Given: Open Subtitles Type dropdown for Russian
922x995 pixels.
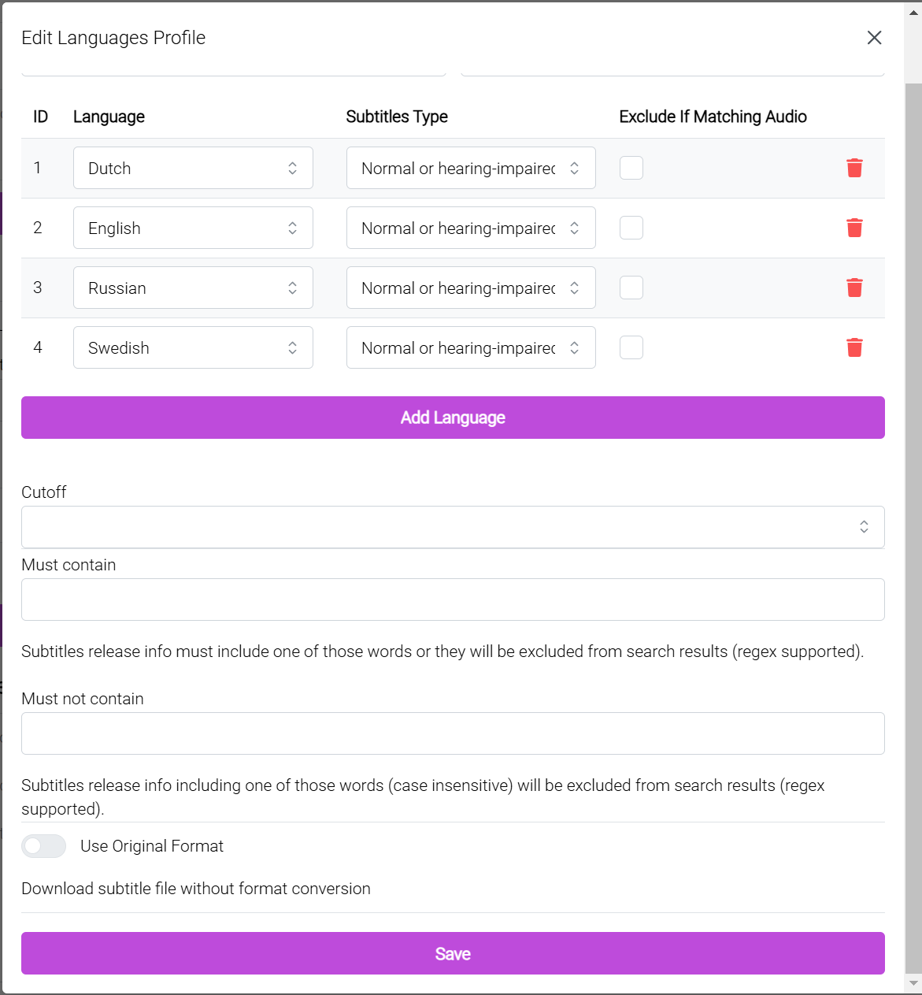Looking at the screenshot, I should tap(471, 288).
